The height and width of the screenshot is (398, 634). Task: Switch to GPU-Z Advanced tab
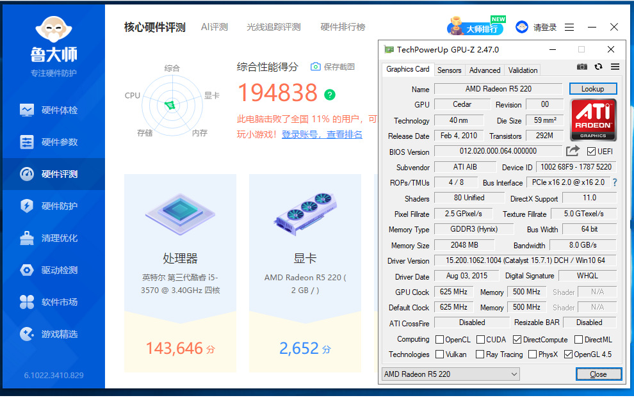point(485,70)
